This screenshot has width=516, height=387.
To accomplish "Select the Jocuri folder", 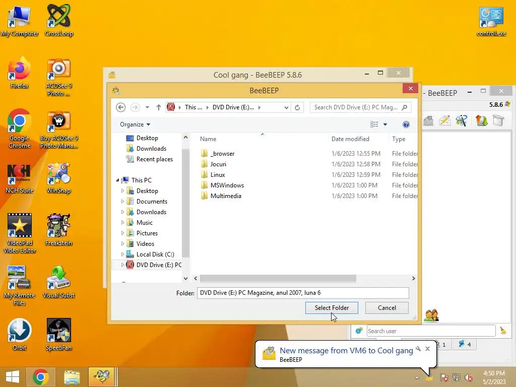I will (x=218, y=164).
